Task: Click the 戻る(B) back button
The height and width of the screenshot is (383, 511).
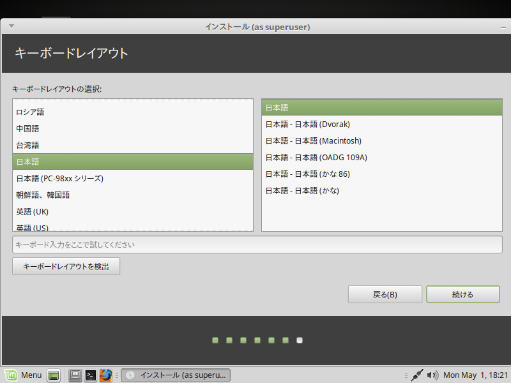Action: (385, 294)
